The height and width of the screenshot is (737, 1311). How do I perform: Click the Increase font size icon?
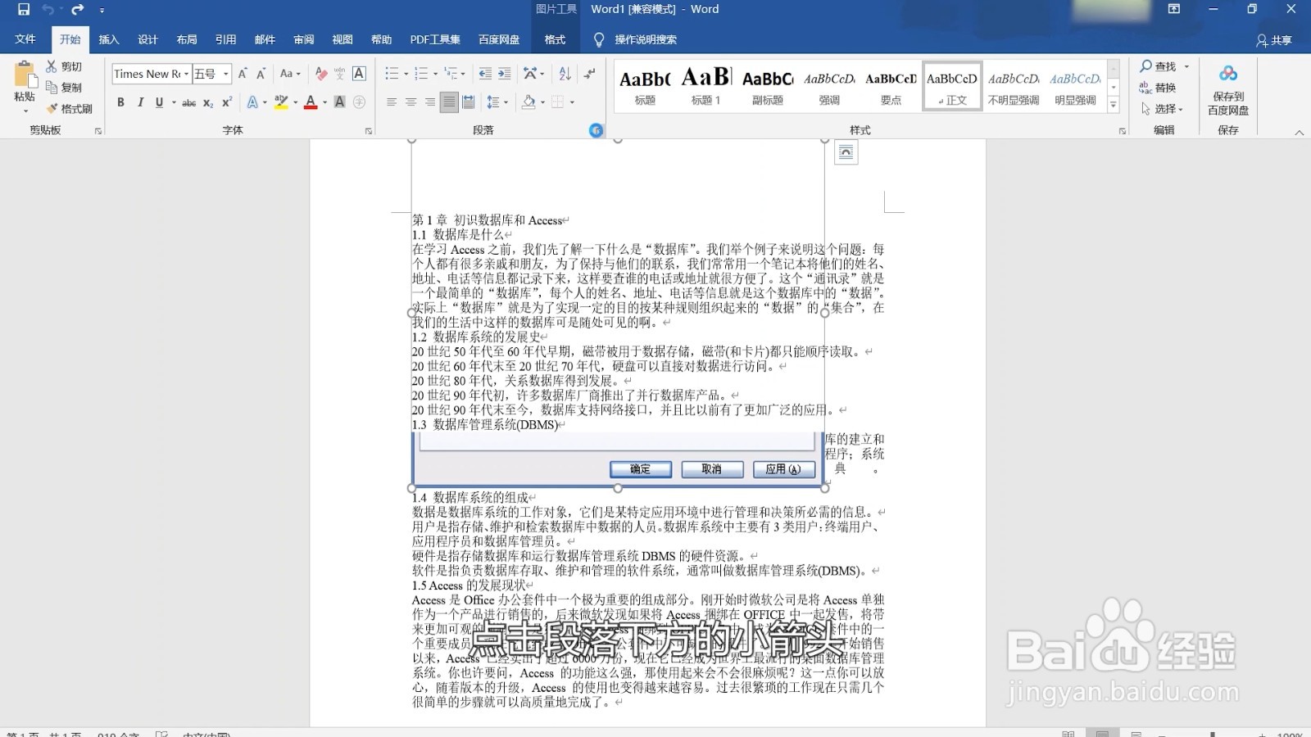[x=243, y=74]
